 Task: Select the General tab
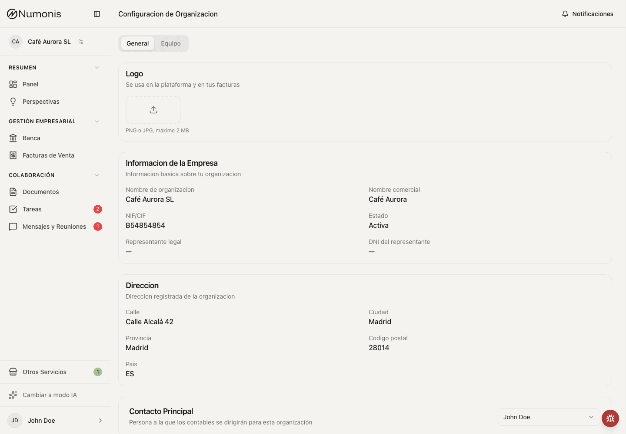137,43
